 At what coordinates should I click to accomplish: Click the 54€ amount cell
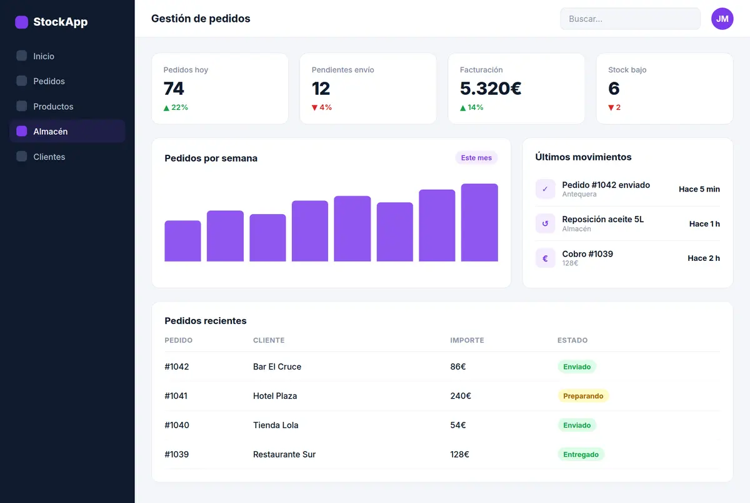click(458, 425)
